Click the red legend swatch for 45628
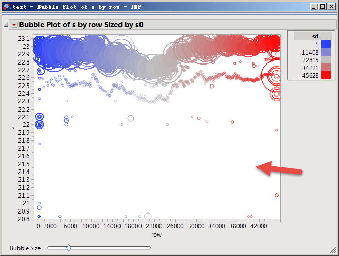Image resolution: width=339 pixels, height=256 pixels. click(326, 75)
